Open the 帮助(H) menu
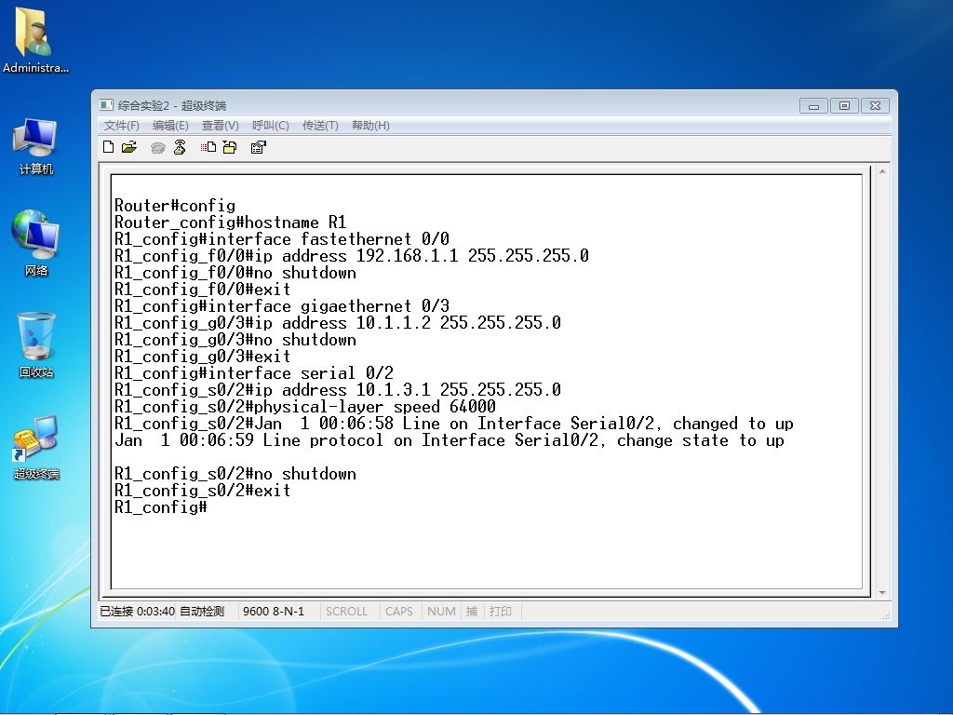The width and height of the screenshot is (953, 715). [x=370, y=126]
